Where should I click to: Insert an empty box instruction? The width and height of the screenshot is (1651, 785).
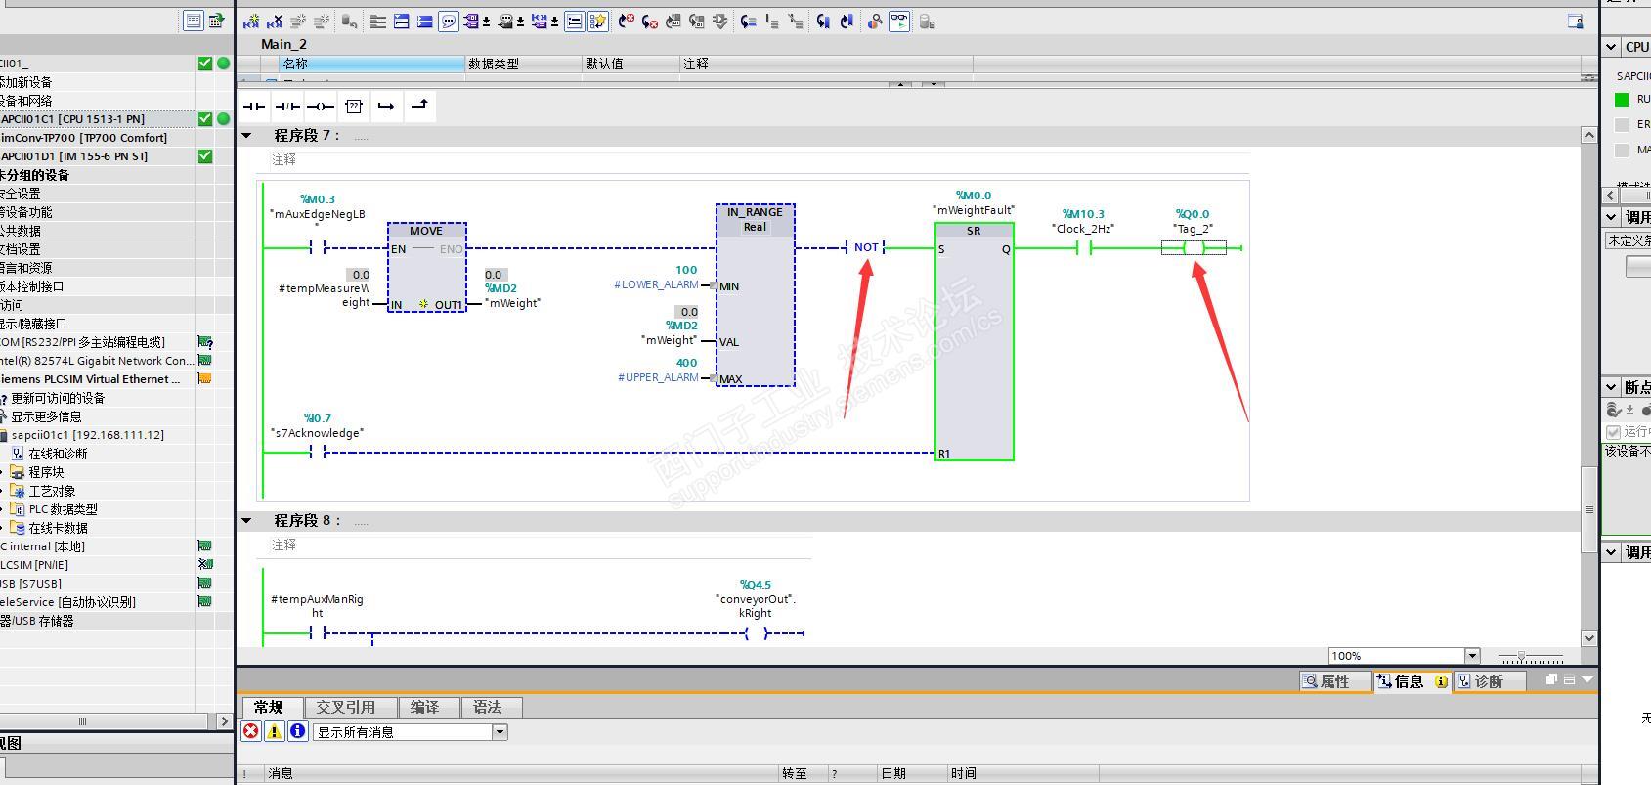coord(354,106)
